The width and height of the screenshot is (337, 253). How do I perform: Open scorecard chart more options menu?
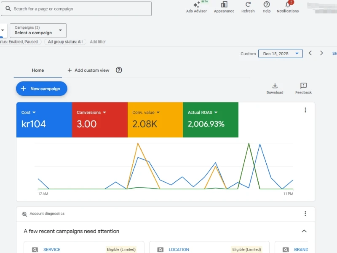point(305,110)
